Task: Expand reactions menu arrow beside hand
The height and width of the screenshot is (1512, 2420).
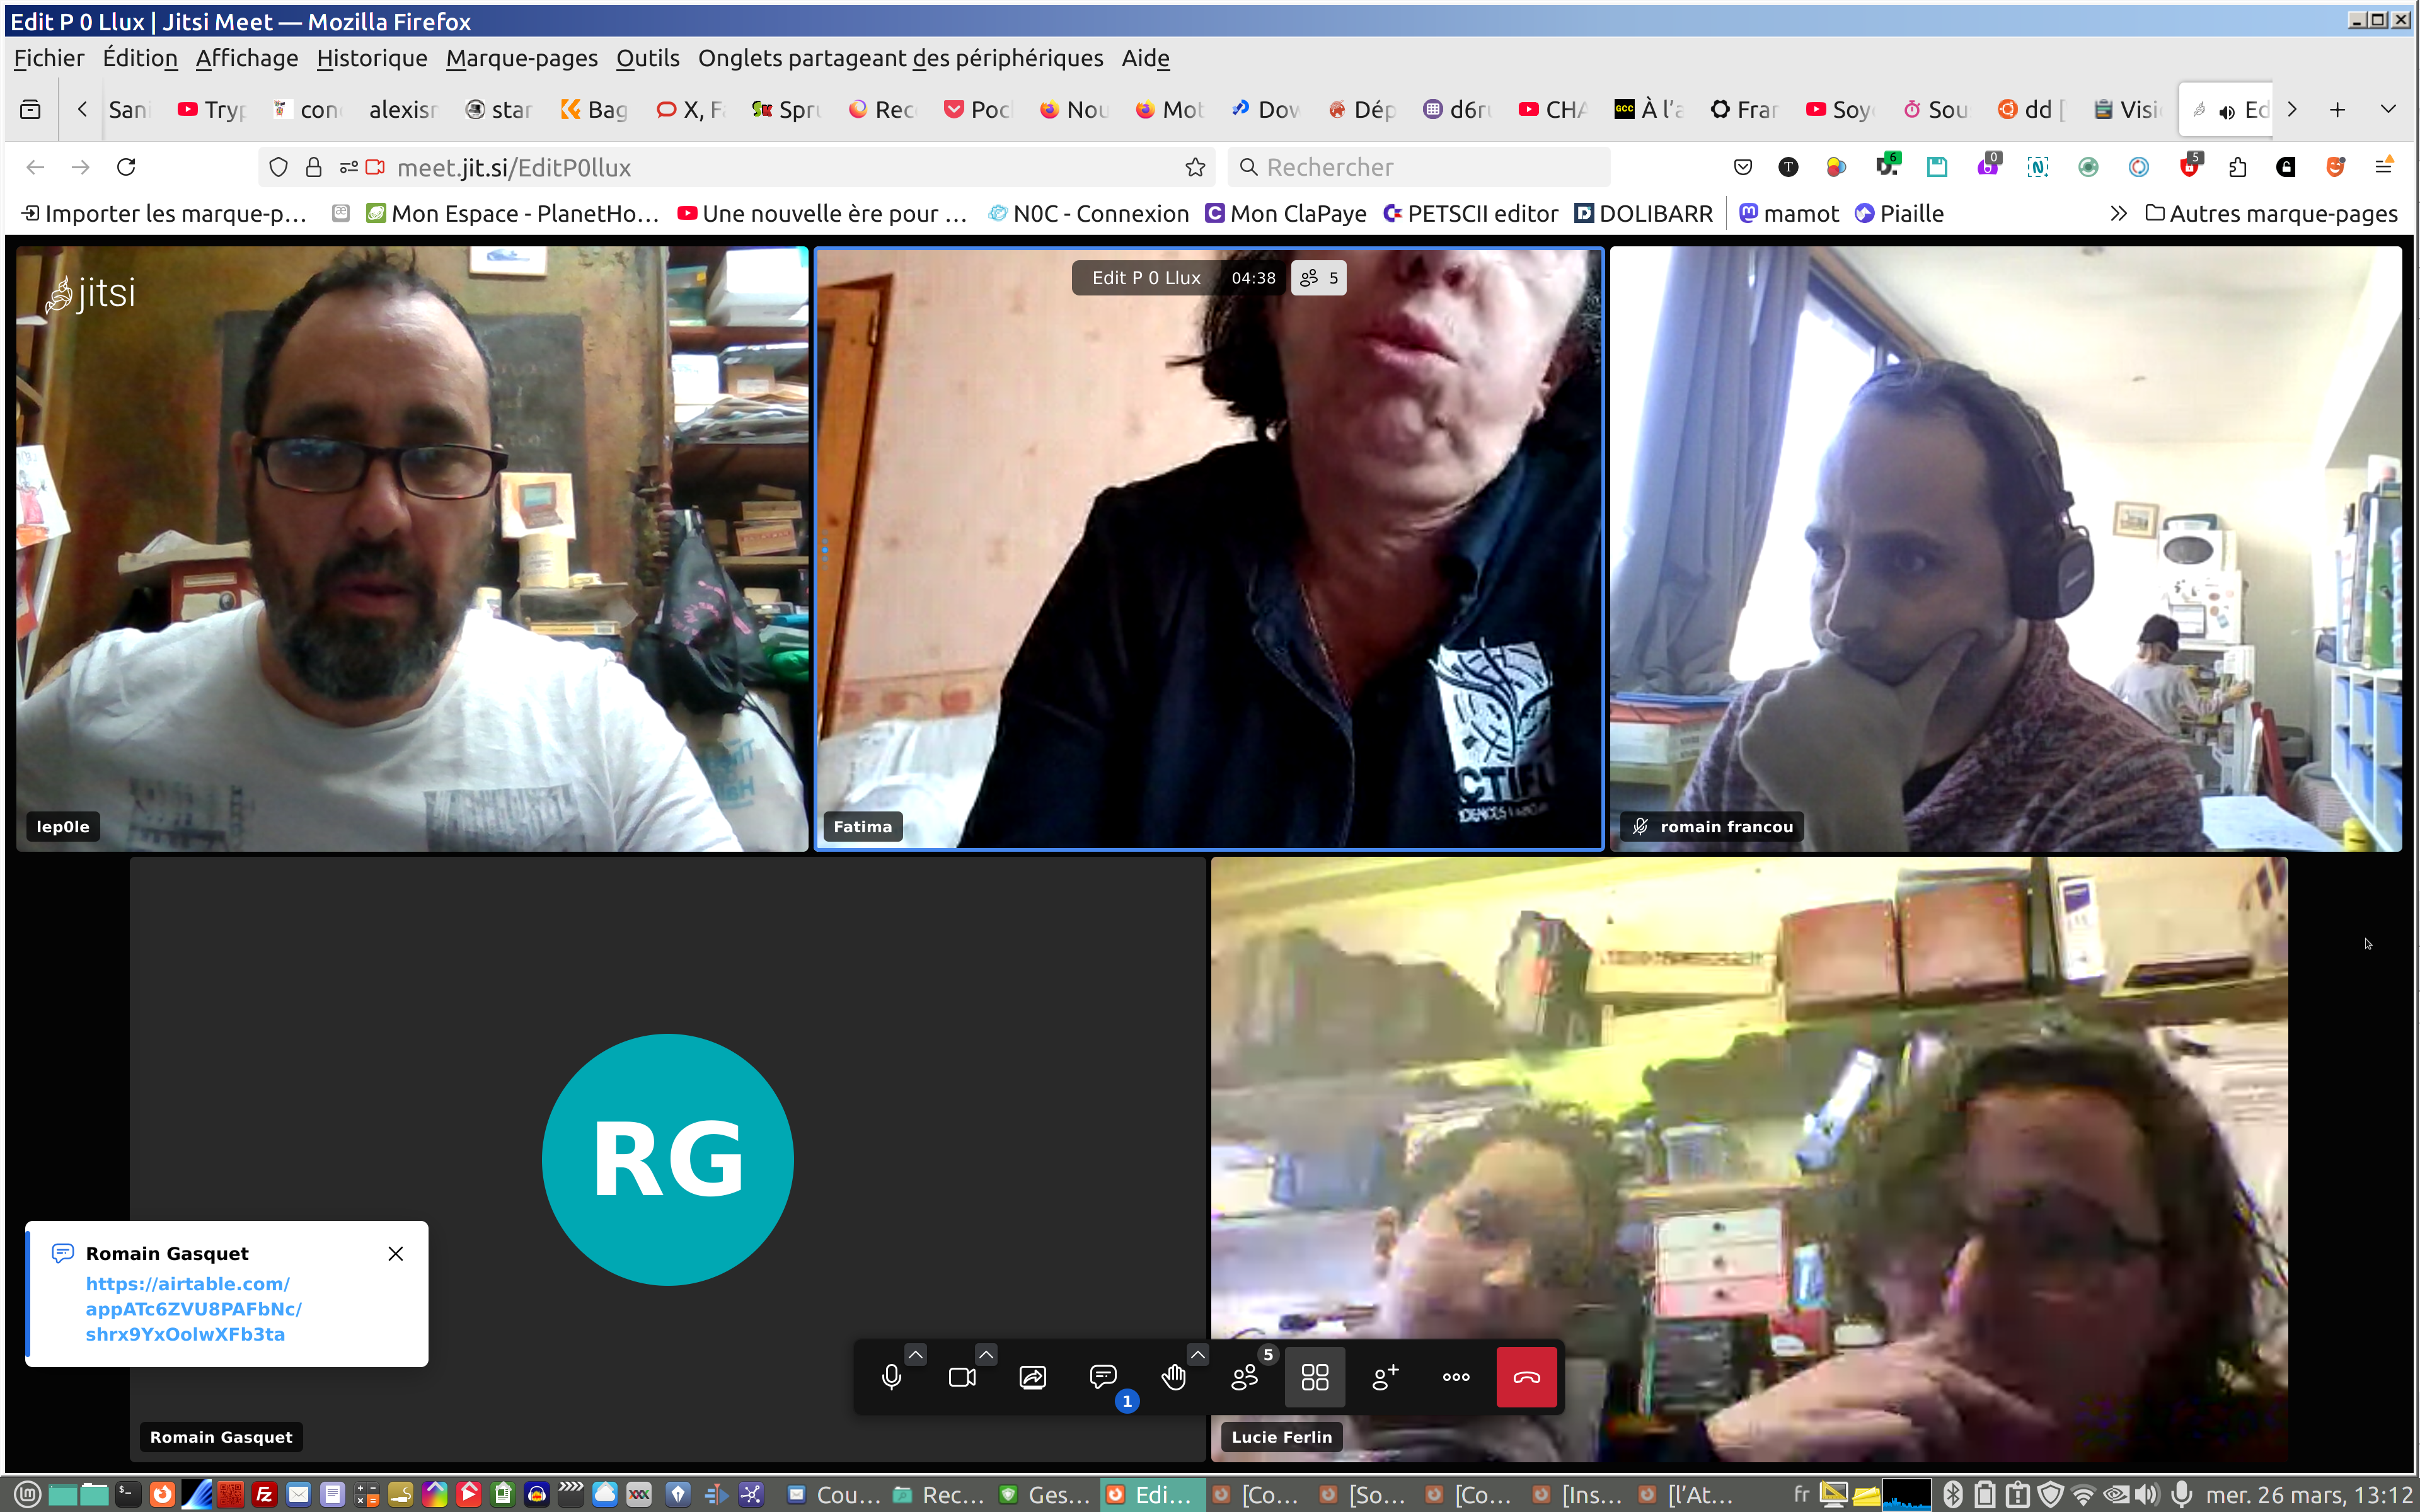Action: tap(1197, 1354)
